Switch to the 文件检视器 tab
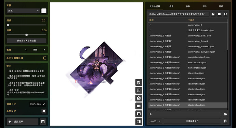 155,6
